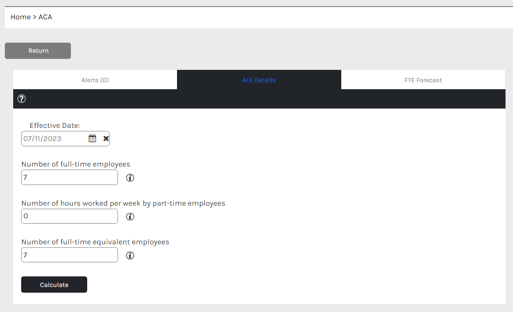Click the Calculate button

coord(54,285)
